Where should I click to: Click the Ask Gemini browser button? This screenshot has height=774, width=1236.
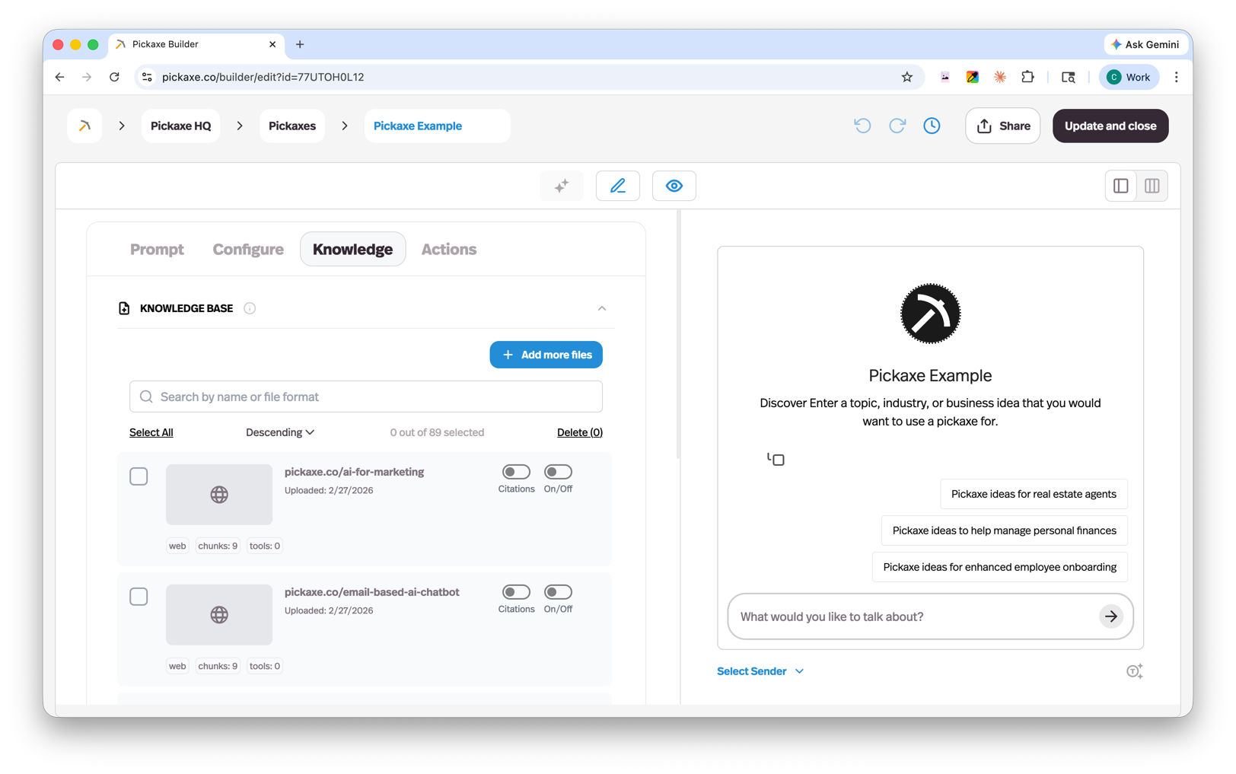click(1145, 44)
